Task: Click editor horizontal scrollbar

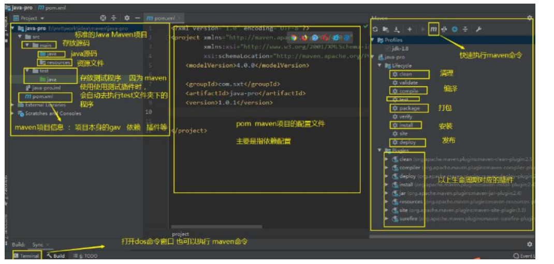Action: [x=216, y=227]
